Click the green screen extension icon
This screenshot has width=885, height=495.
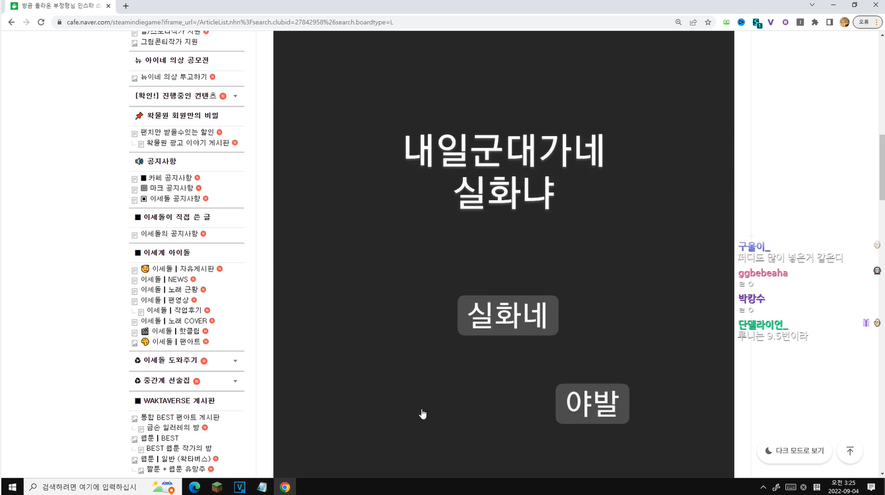727,22
